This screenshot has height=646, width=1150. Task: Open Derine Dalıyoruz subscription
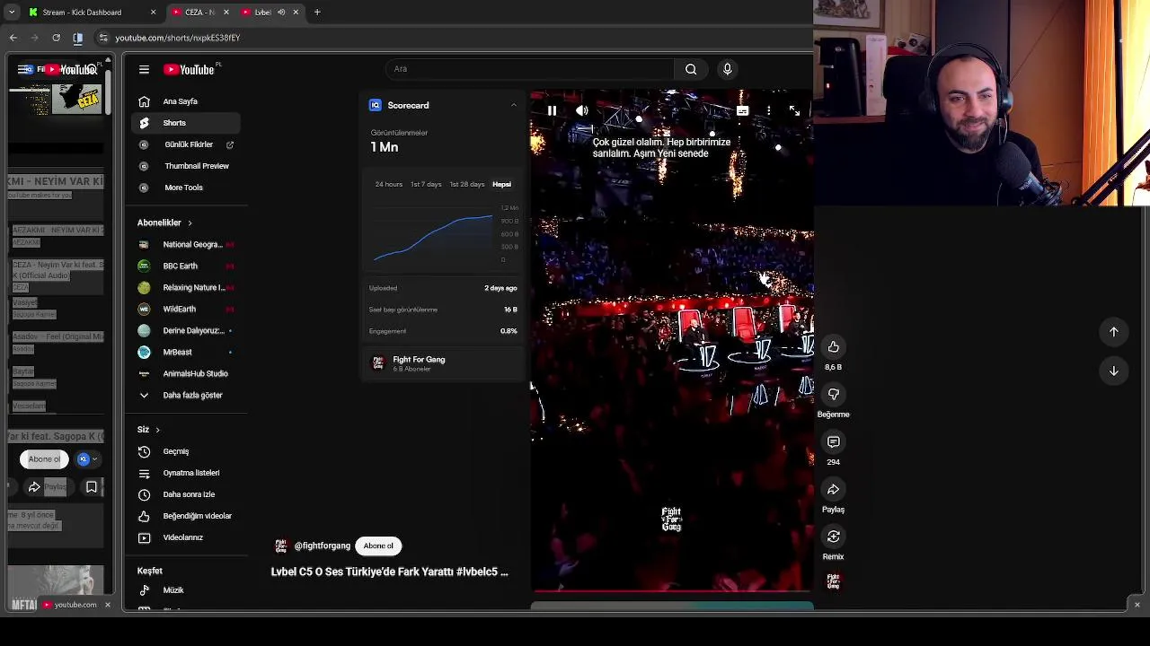[185, 330]
